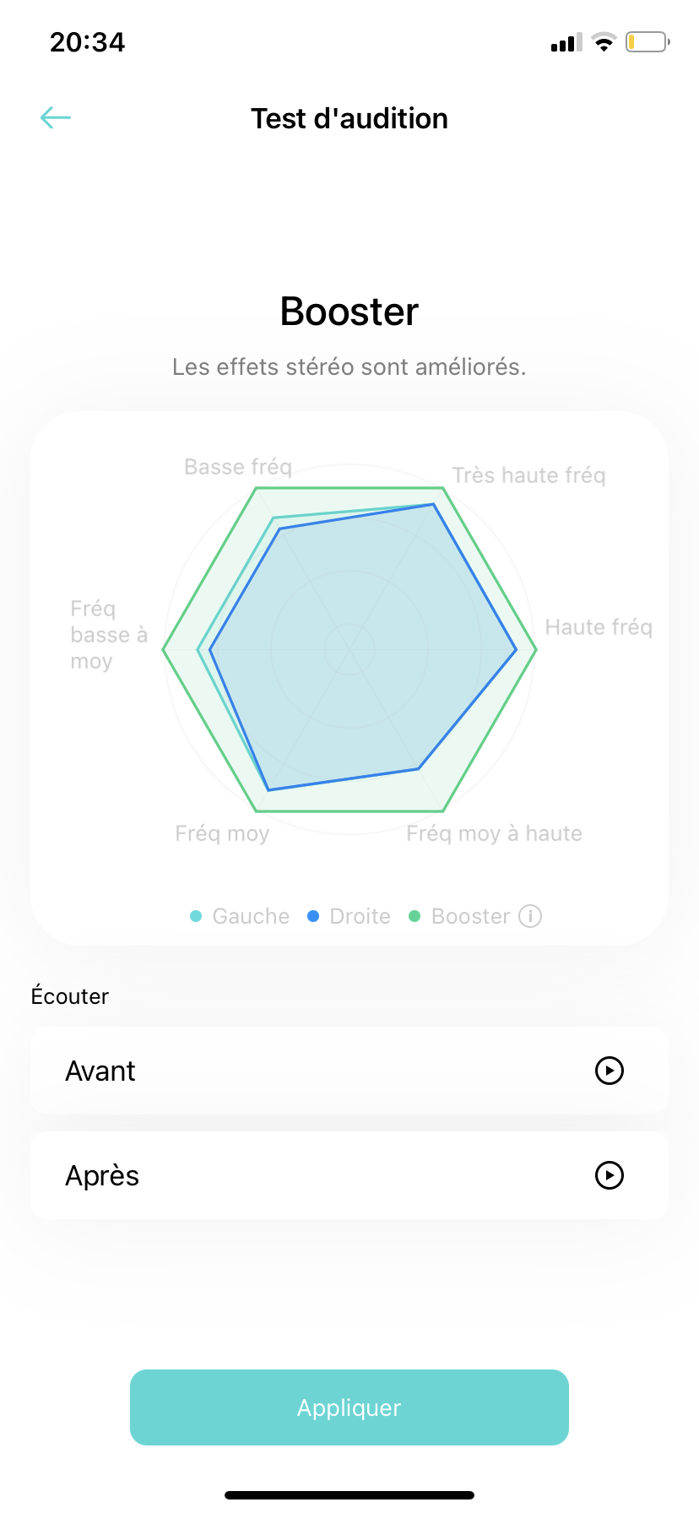Tap the Basse fréq axis label
Screen dimensions: 699x1513
click(238, 467)
